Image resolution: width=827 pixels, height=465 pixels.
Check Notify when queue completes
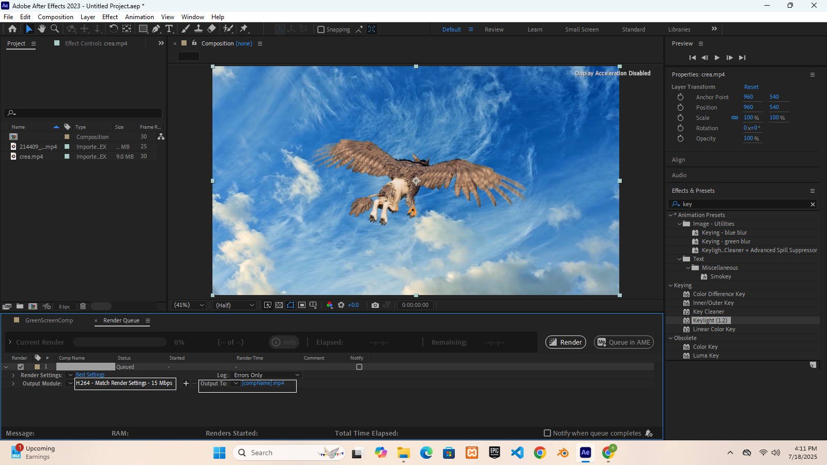(x=547, y=433)
